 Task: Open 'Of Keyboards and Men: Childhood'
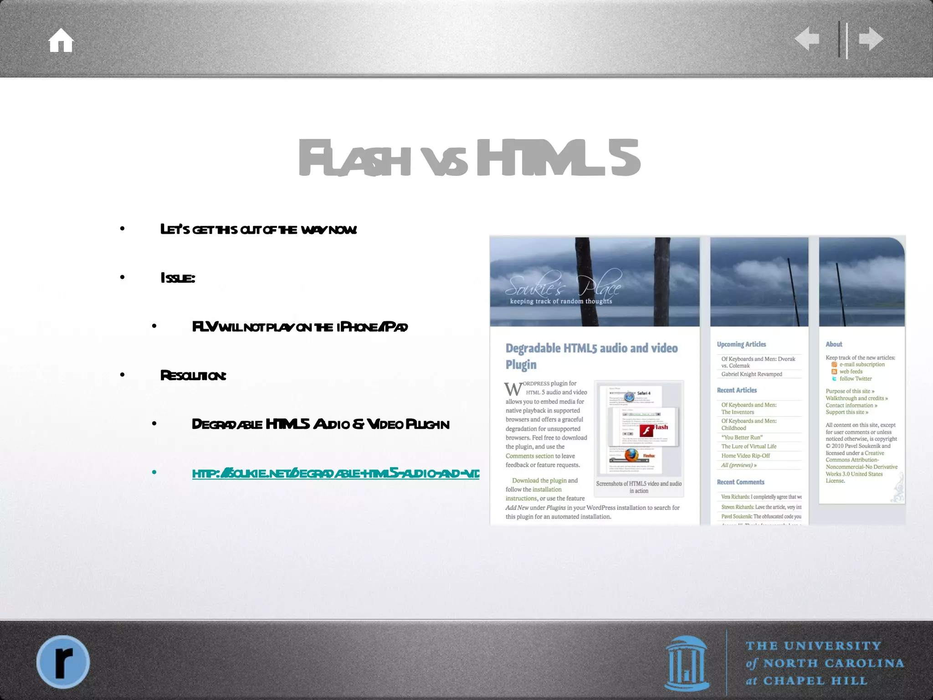tap(749, 424)
